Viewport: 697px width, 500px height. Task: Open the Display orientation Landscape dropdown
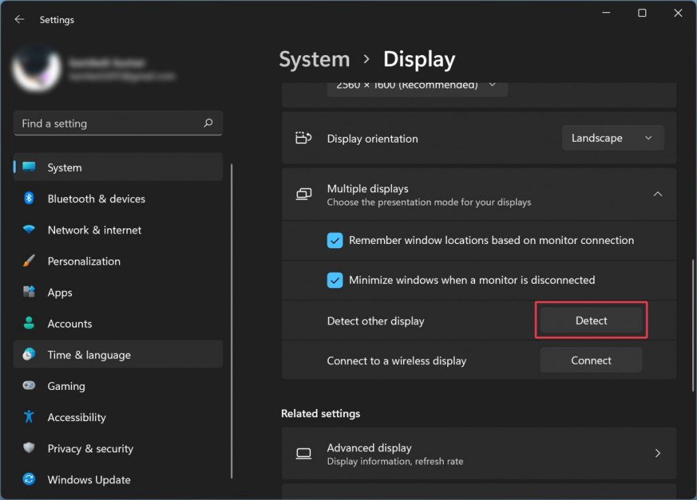coord(612,138)
